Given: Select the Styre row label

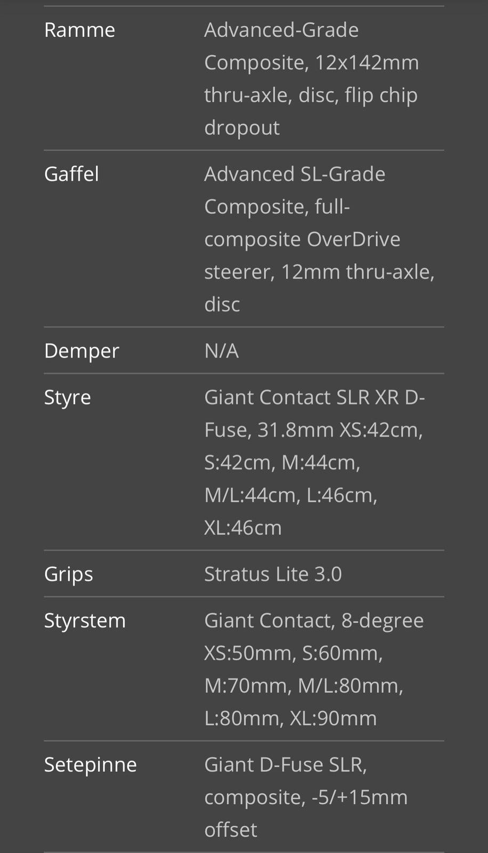Looking at the screenshot, I should [x=67, y=398].
